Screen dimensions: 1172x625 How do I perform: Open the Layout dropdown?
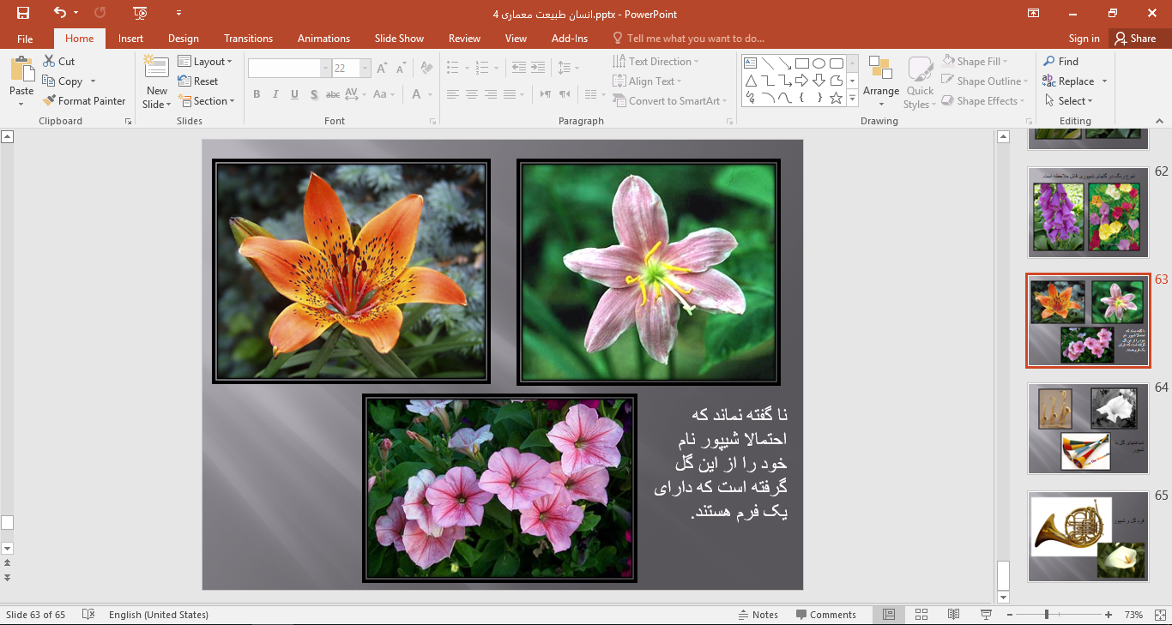205,62
